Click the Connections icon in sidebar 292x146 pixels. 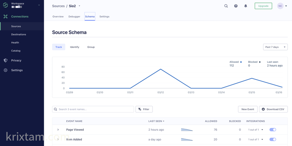(x=5, y=16)
